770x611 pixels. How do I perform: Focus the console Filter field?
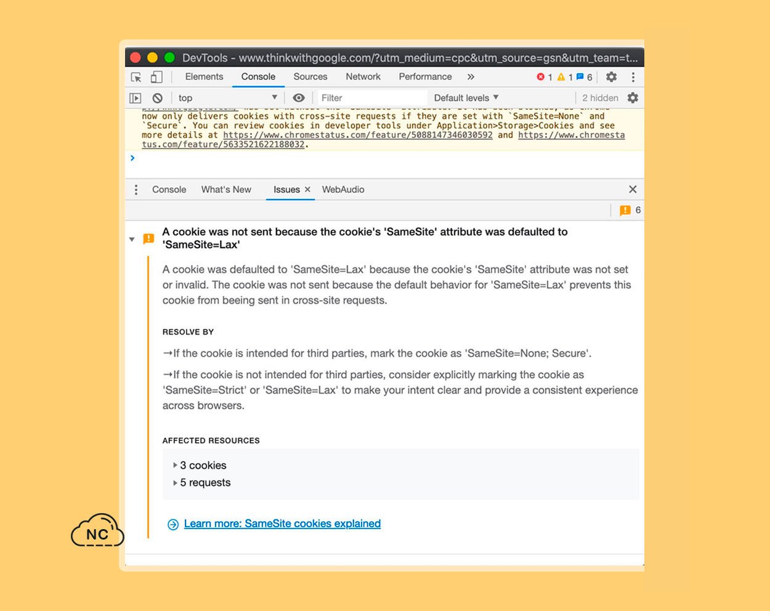click(371, 98)
